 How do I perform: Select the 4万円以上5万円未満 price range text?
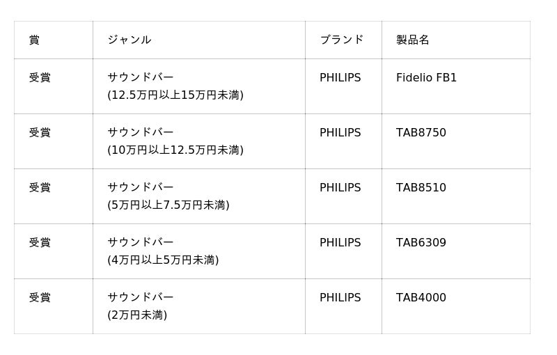click(x=163, y=260)
